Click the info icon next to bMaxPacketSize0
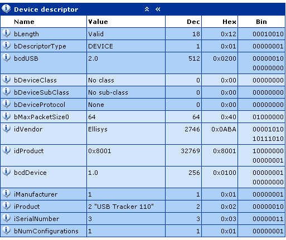286x240 pixels. [6, 116]
